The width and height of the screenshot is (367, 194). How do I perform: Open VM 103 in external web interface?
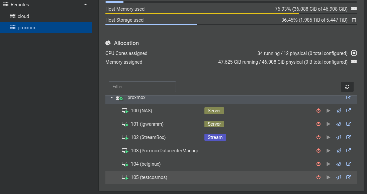pos(349,150)
